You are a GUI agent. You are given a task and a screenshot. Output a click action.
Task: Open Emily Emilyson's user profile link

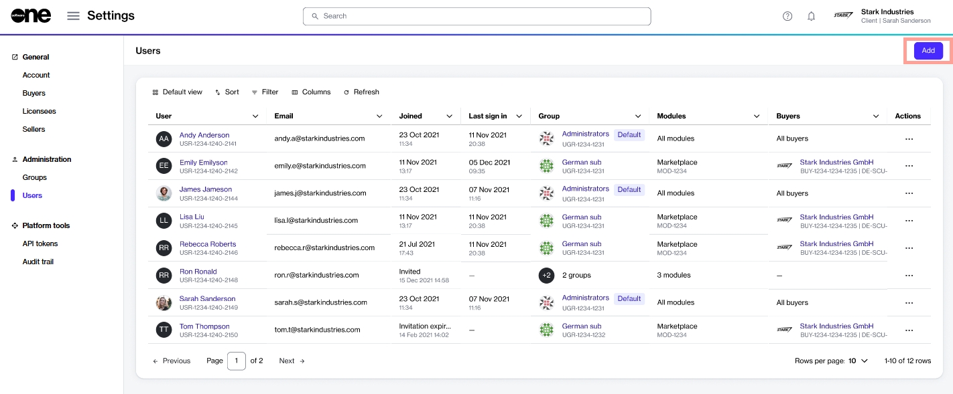coord(203,163)
